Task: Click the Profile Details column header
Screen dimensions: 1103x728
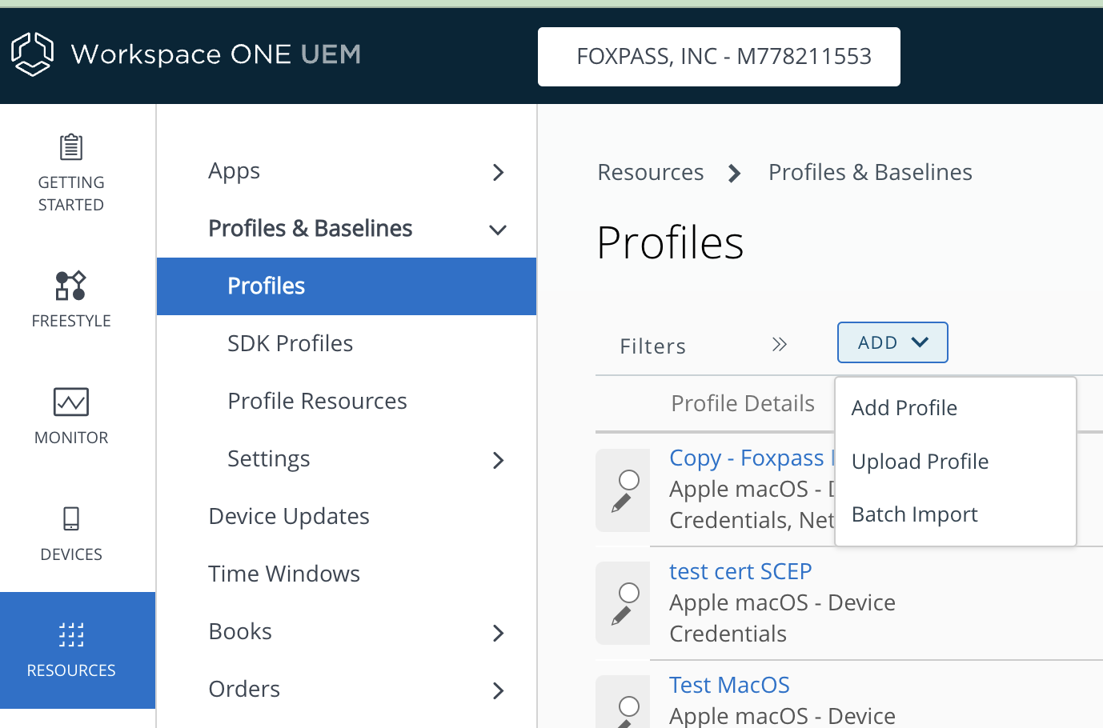Action: coord(743,403)
